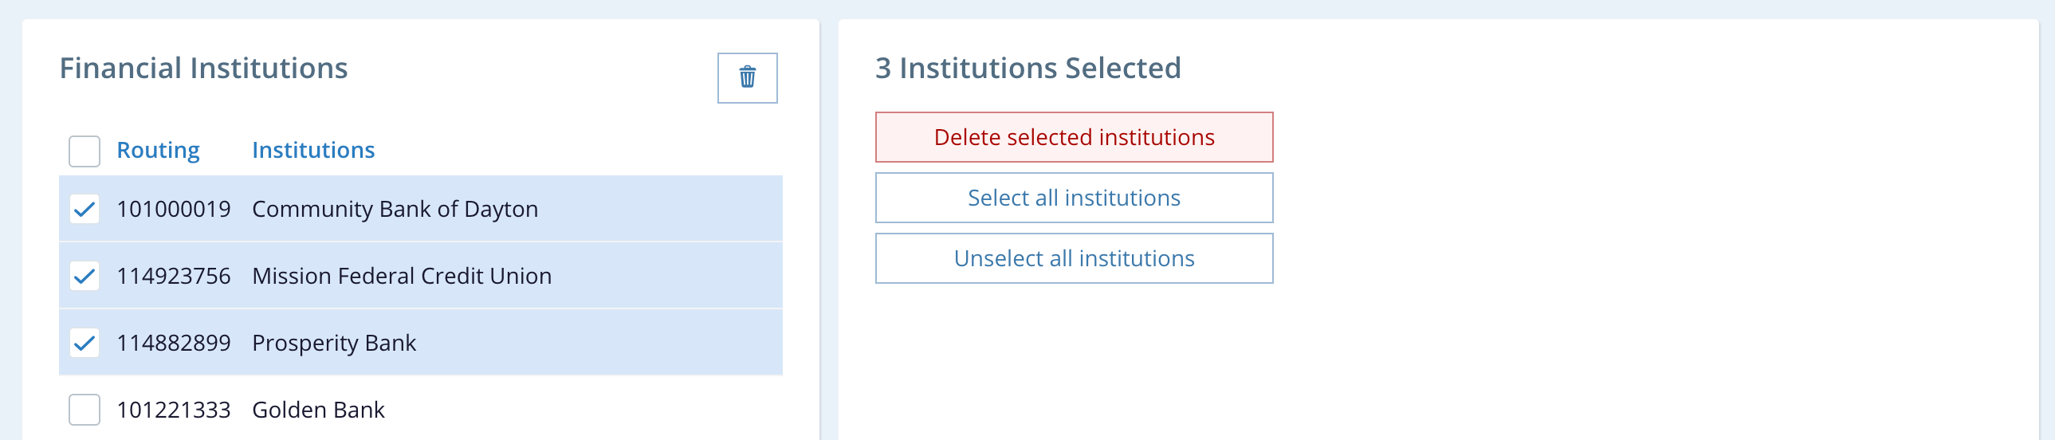Uncheck the Prosperity Bank checkbox
The image size is (2055, 440).
84,343
